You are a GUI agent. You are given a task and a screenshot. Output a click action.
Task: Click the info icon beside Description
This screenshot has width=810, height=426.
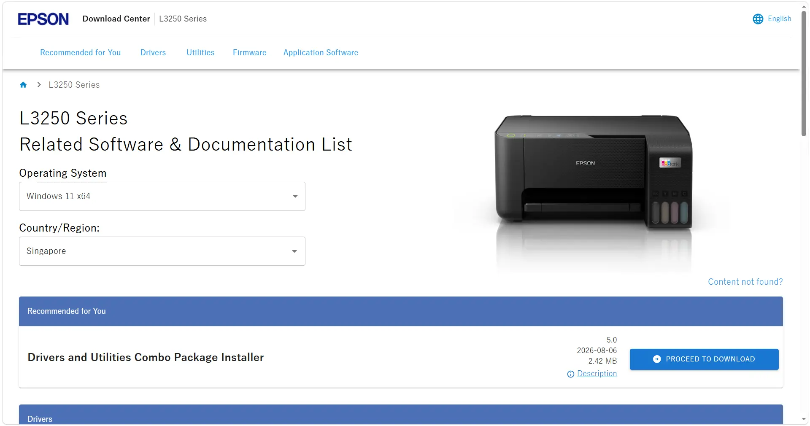click(x=571, y=374)
